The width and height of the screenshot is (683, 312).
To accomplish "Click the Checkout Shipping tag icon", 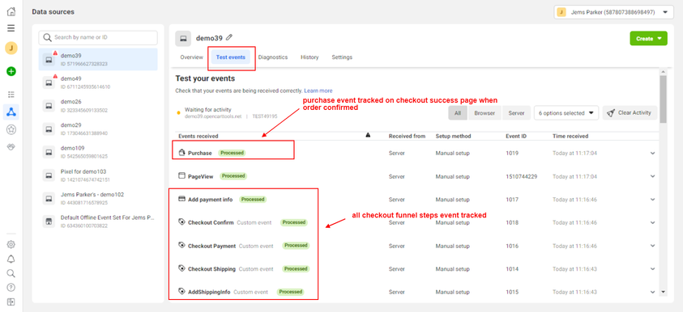I will (182, 268).
